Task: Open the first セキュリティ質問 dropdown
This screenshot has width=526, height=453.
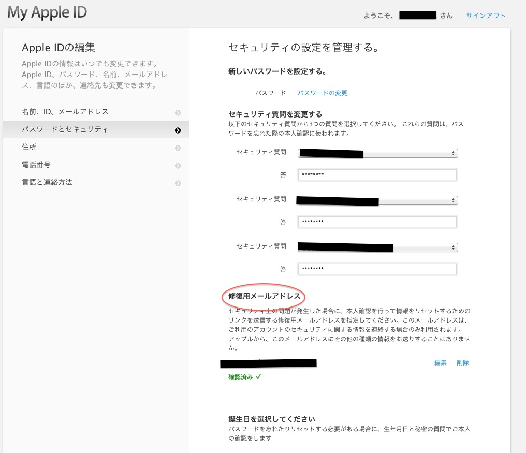Action: tap(378, 153)
